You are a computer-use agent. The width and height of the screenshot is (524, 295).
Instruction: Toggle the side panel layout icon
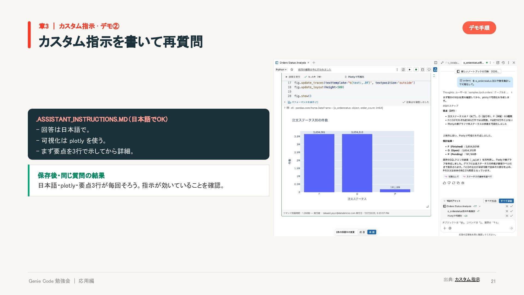(x=436, y=63)
